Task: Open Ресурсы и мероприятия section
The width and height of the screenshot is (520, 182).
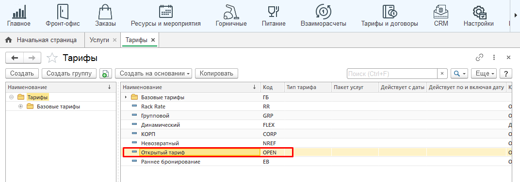Action: tap(166, 16)
